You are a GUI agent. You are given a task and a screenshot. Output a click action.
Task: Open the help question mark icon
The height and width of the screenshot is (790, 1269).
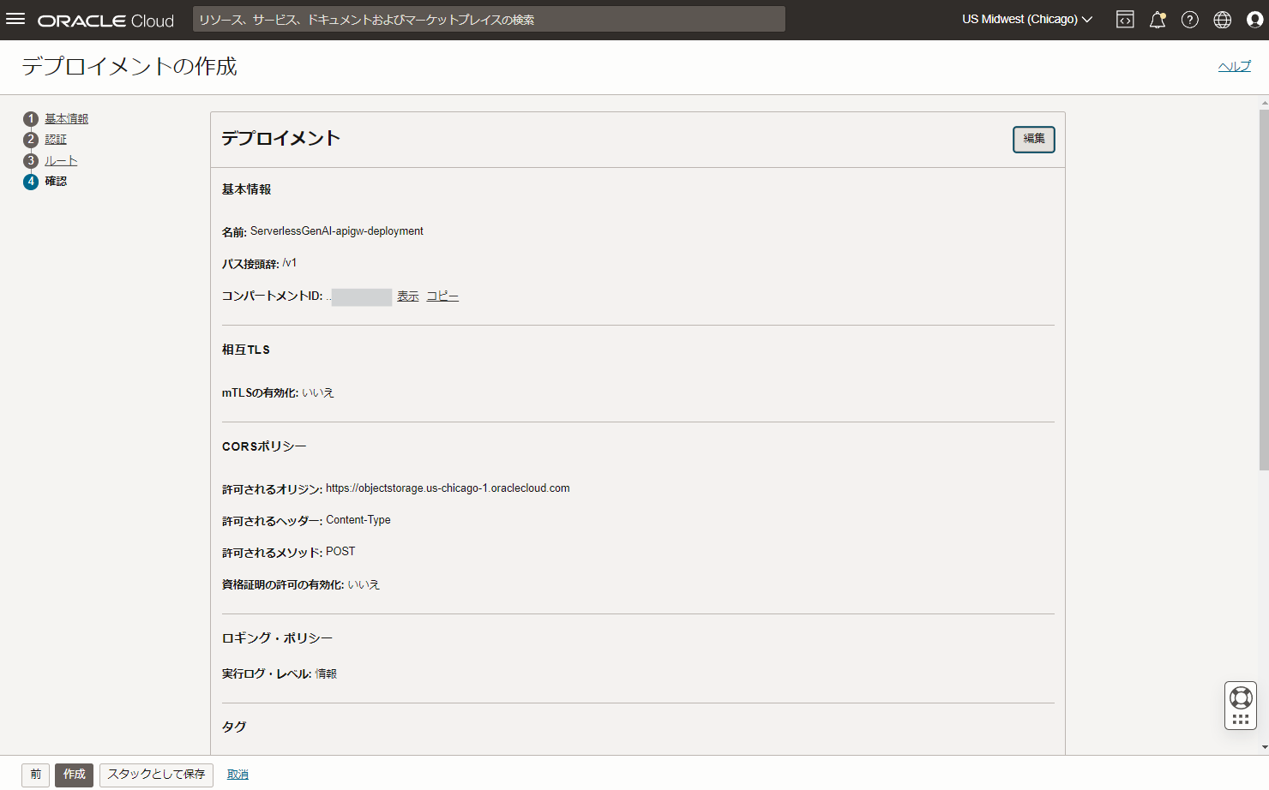point(1190,20)
